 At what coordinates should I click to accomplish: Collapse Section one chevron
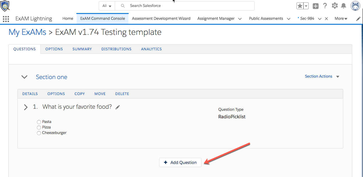click(24, 77)
